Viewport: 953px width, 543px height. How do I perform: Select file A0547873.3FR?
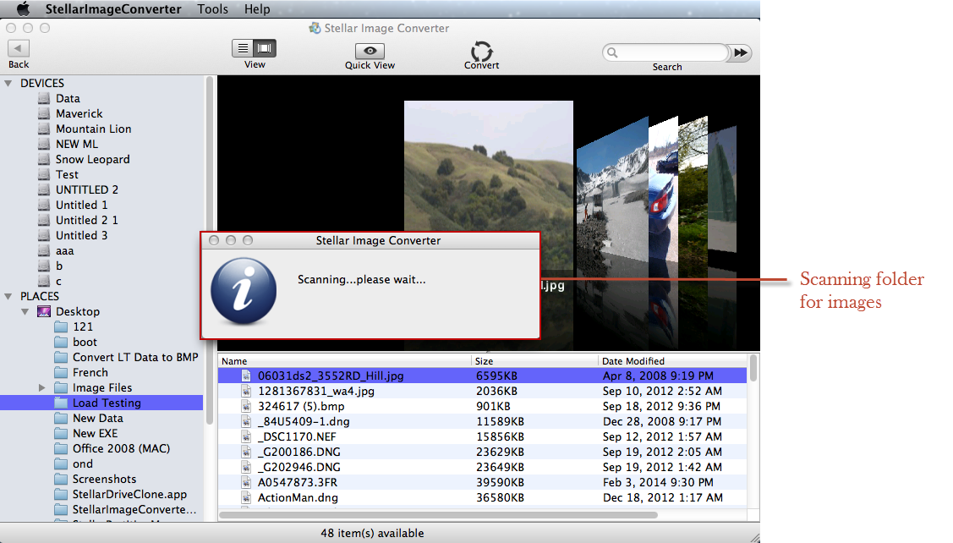[297, 482]
